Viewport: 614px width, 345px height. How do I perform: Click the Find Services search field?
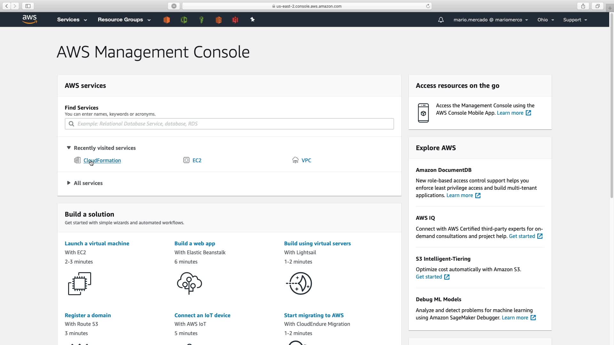[x=229, y=124]
